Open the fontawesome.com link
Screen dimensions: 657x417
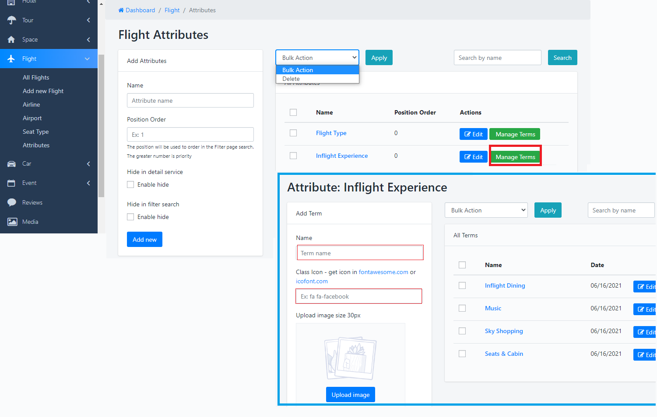click(x=383, y=272)
